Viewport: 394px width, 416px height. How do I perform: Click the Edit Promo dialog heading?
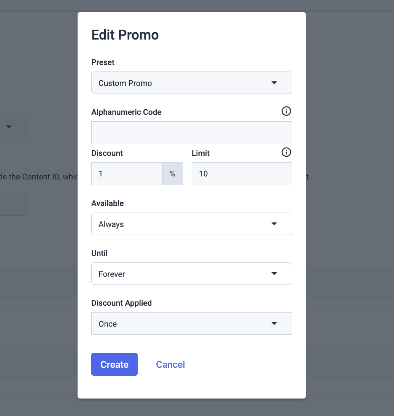tap(125, 35)
